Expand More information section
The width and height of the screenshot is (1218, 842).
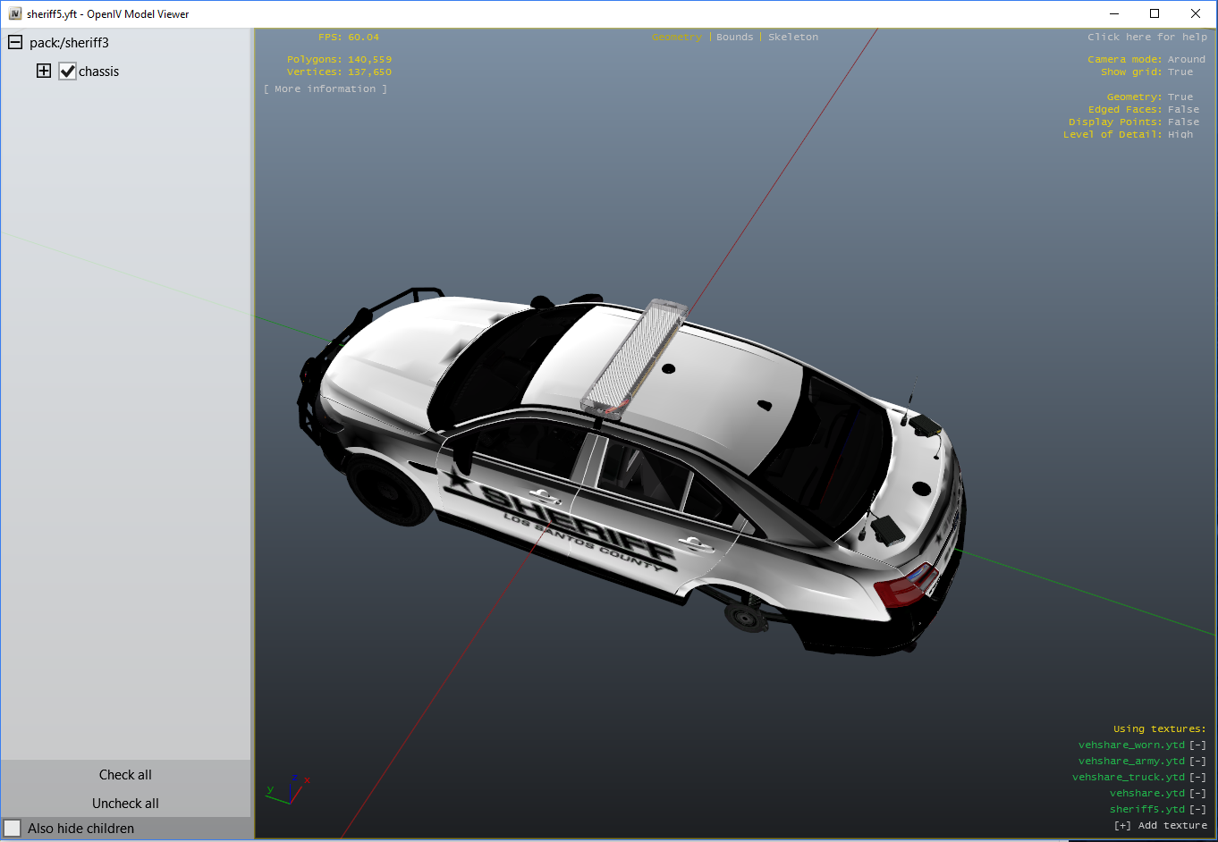[326, 89]
